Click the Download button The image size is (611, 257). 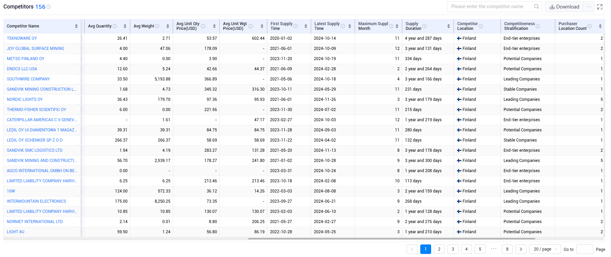click(x=564, y=7)
